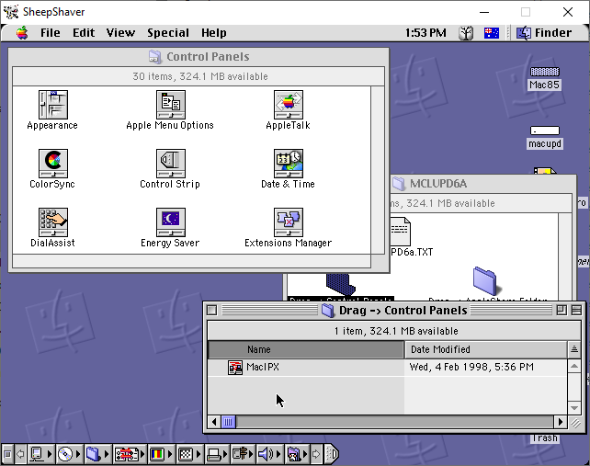Click the control strip left scroll arrow
The height and width of the screenshot is (466, 590).
point(20,454)
